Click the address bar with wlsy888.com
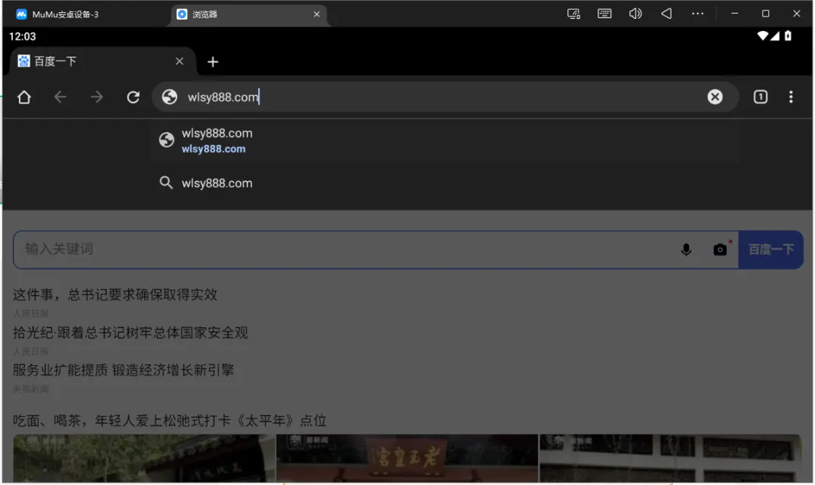815x485 pixels. click(x=444, y=97)
